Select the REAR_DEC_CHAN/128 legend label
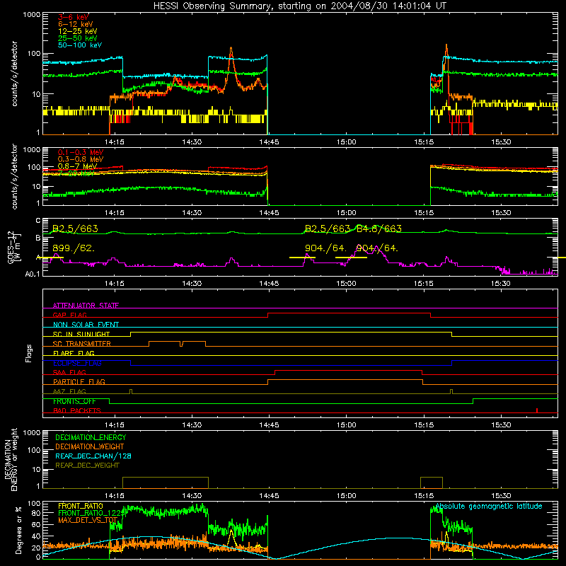This screenshot has height=566, width=566. click(93, 456)
